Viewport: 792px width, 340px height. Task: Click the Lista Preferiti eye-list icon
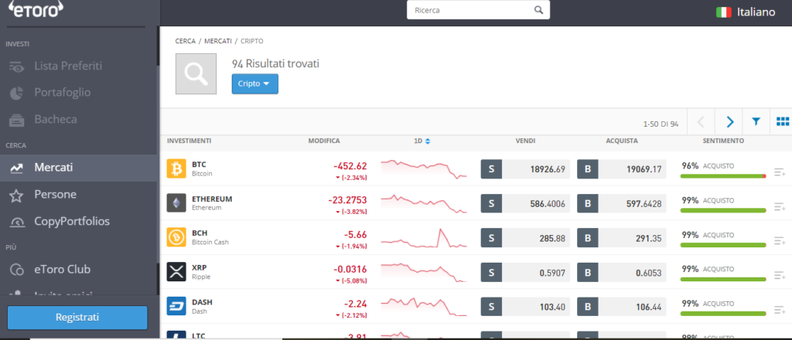(x=16, y=66)
